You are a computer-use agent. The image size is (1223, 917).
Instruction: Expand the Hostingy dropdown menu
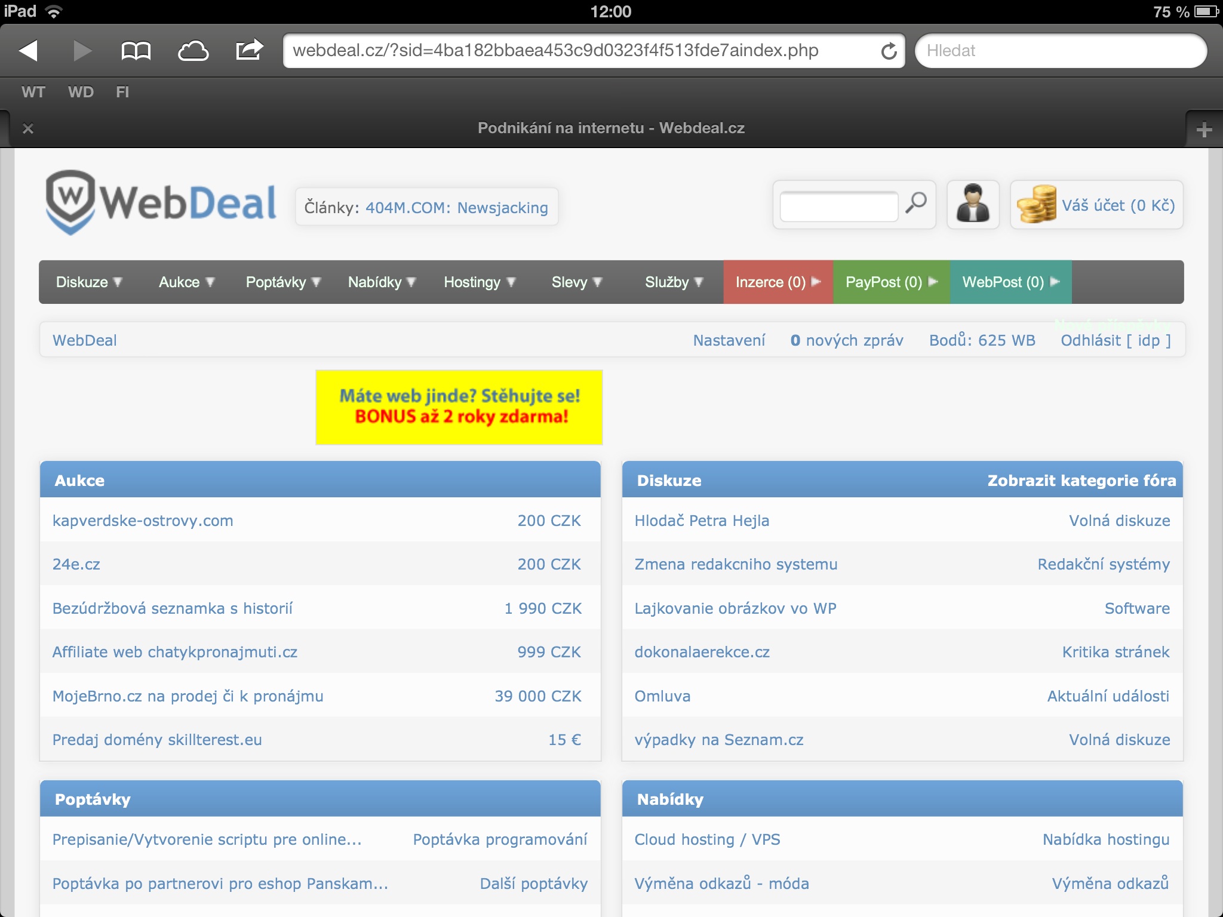[480, 282]
